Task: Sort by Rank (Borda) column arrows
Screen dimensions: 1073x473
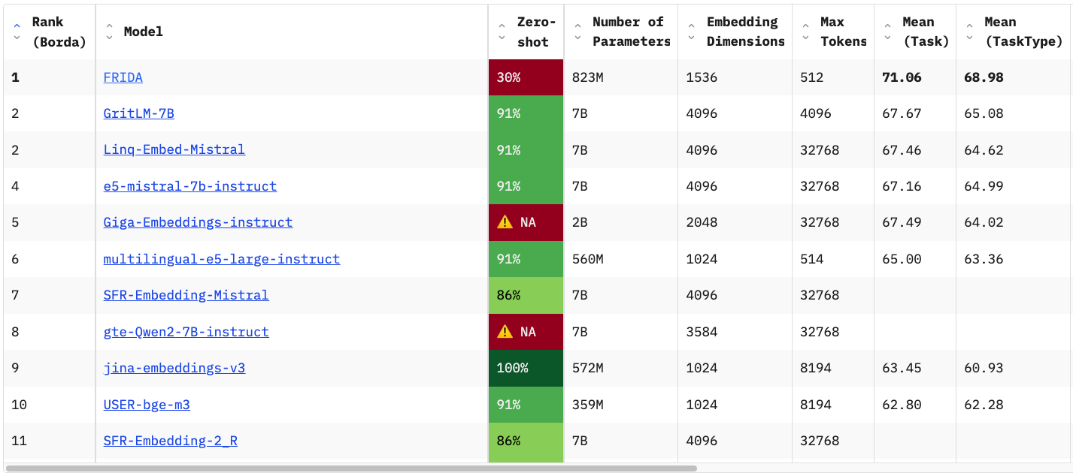Action: 17,32
